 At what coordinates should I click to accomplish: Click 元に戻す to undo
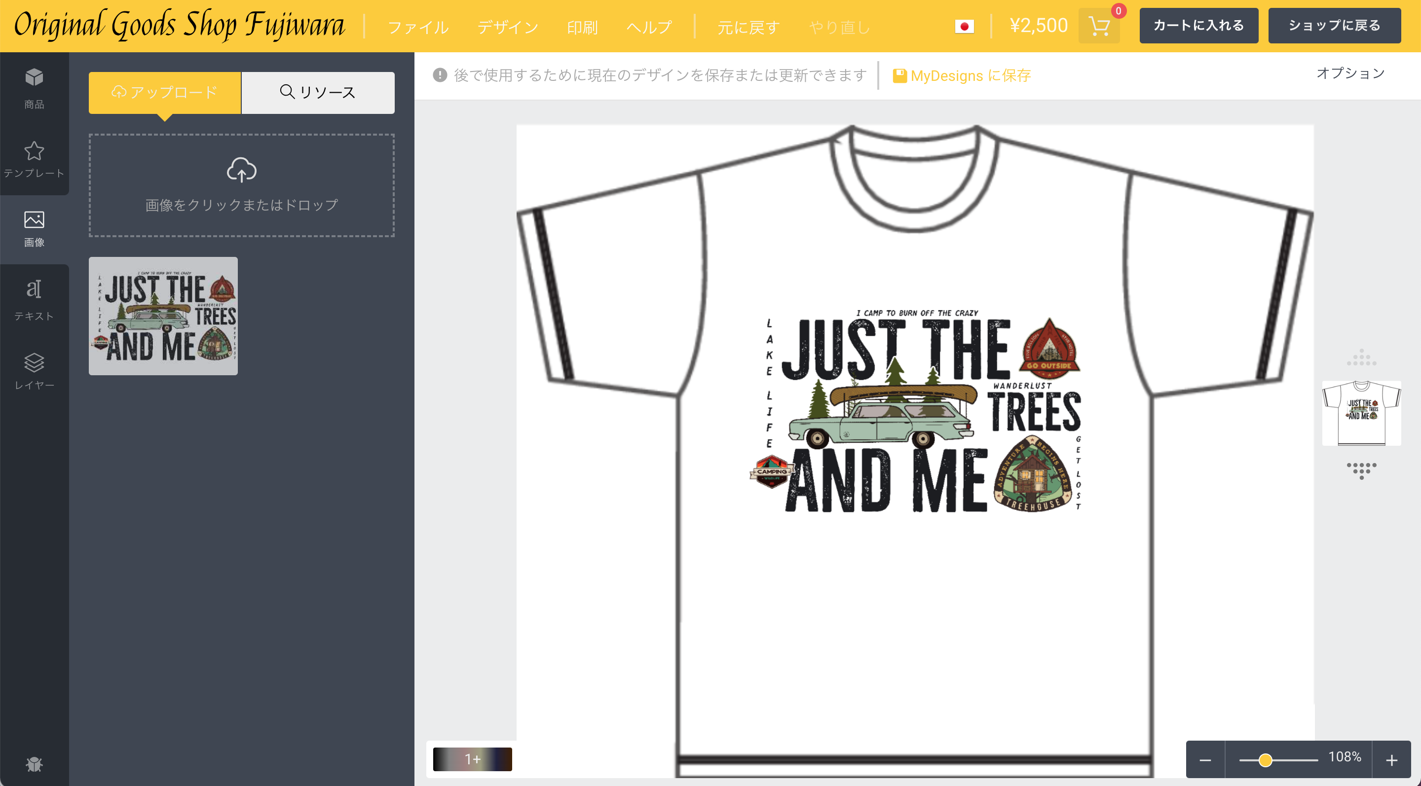pyautogui.click(x=748, y=27)
